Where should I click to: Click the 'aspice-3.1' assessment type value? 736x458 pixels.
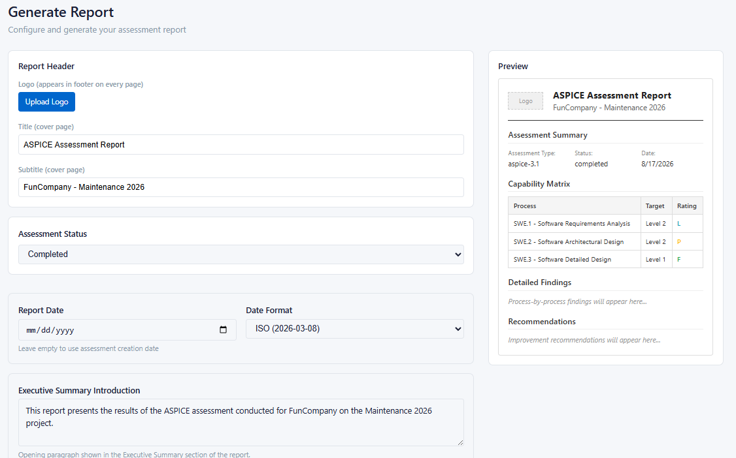coord(524,164)
